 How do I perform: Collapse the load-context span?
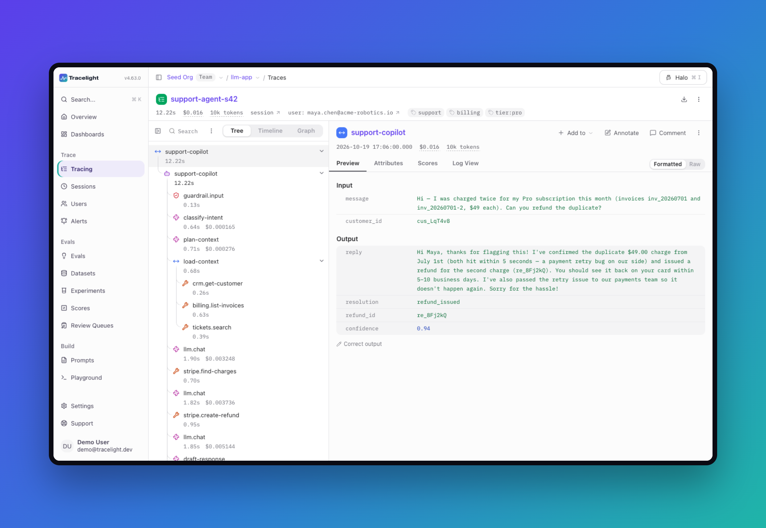coord(322,261)
